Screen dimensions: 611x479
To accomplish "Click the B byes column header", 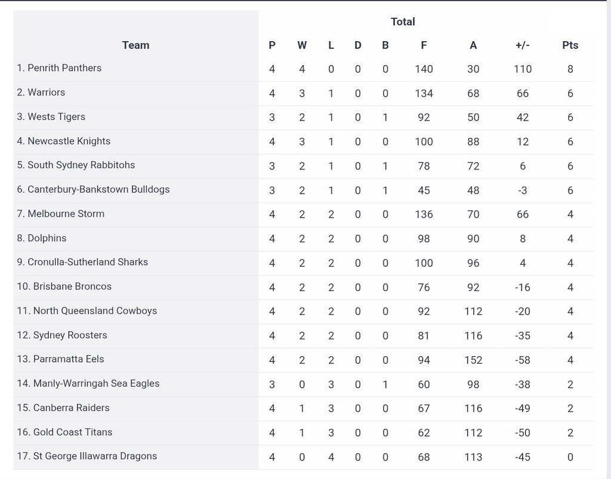I will 385,45.
